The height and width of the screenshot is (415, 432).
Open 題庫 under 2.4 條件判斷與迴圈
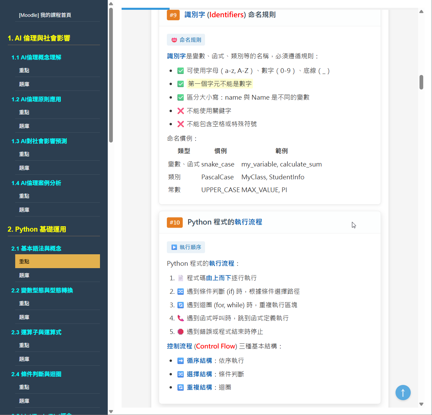(x=57, y=401)
